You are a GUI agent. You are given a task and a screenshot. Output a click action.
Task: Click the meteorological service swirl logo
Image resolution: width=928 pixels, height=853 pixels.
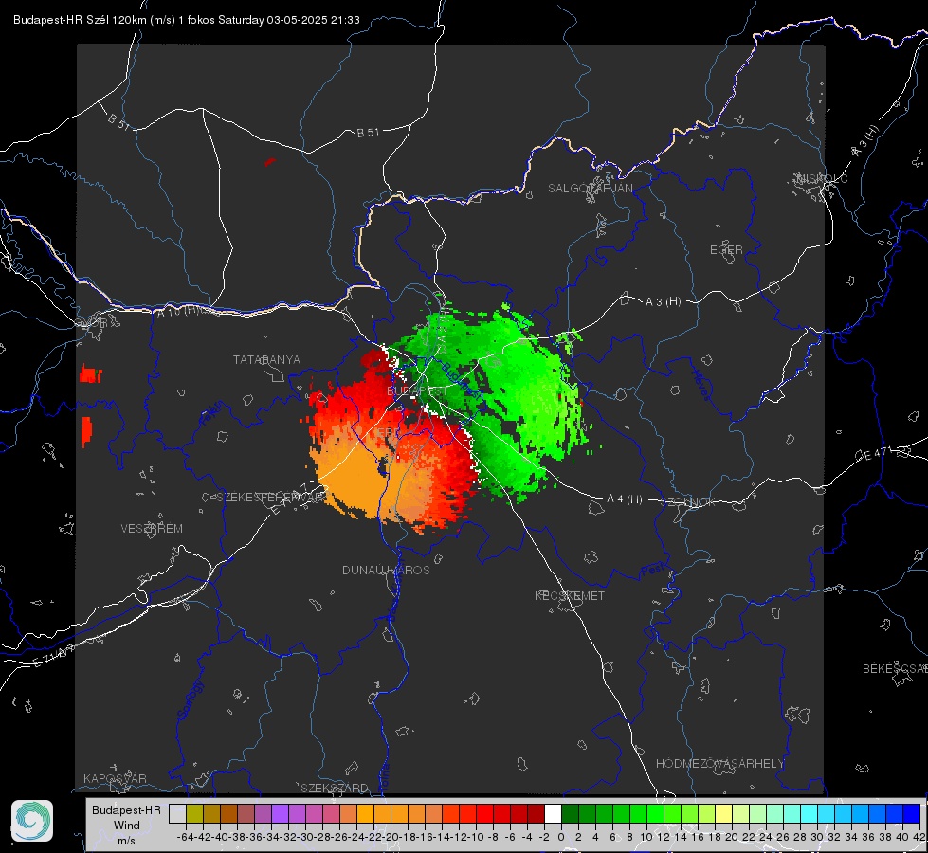(32, 821)
